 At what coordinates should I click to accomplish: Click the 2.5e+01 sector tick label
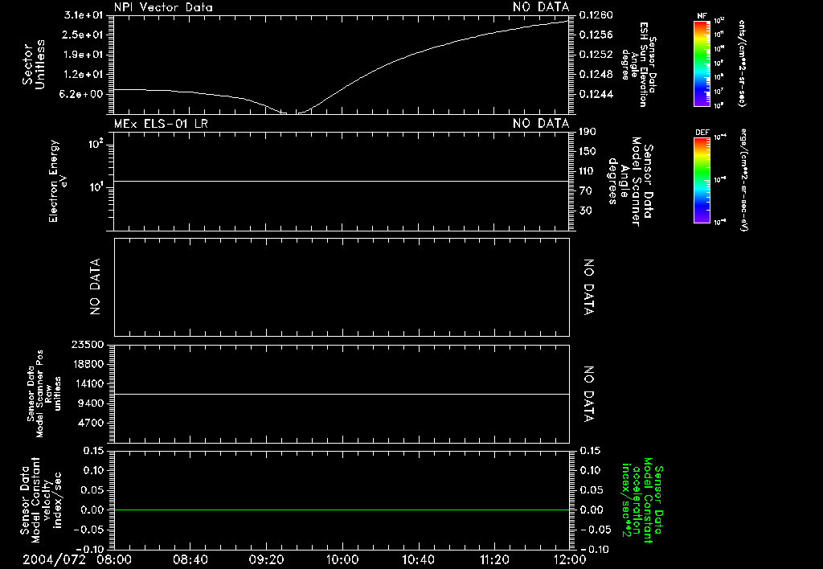click(84, 35)
